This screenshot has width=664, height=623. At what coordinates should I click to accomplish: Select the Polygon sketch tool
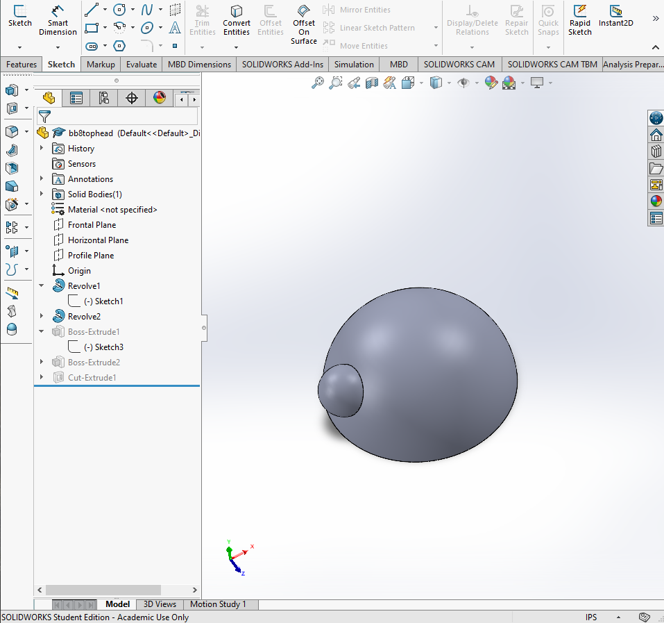(119, 46)
